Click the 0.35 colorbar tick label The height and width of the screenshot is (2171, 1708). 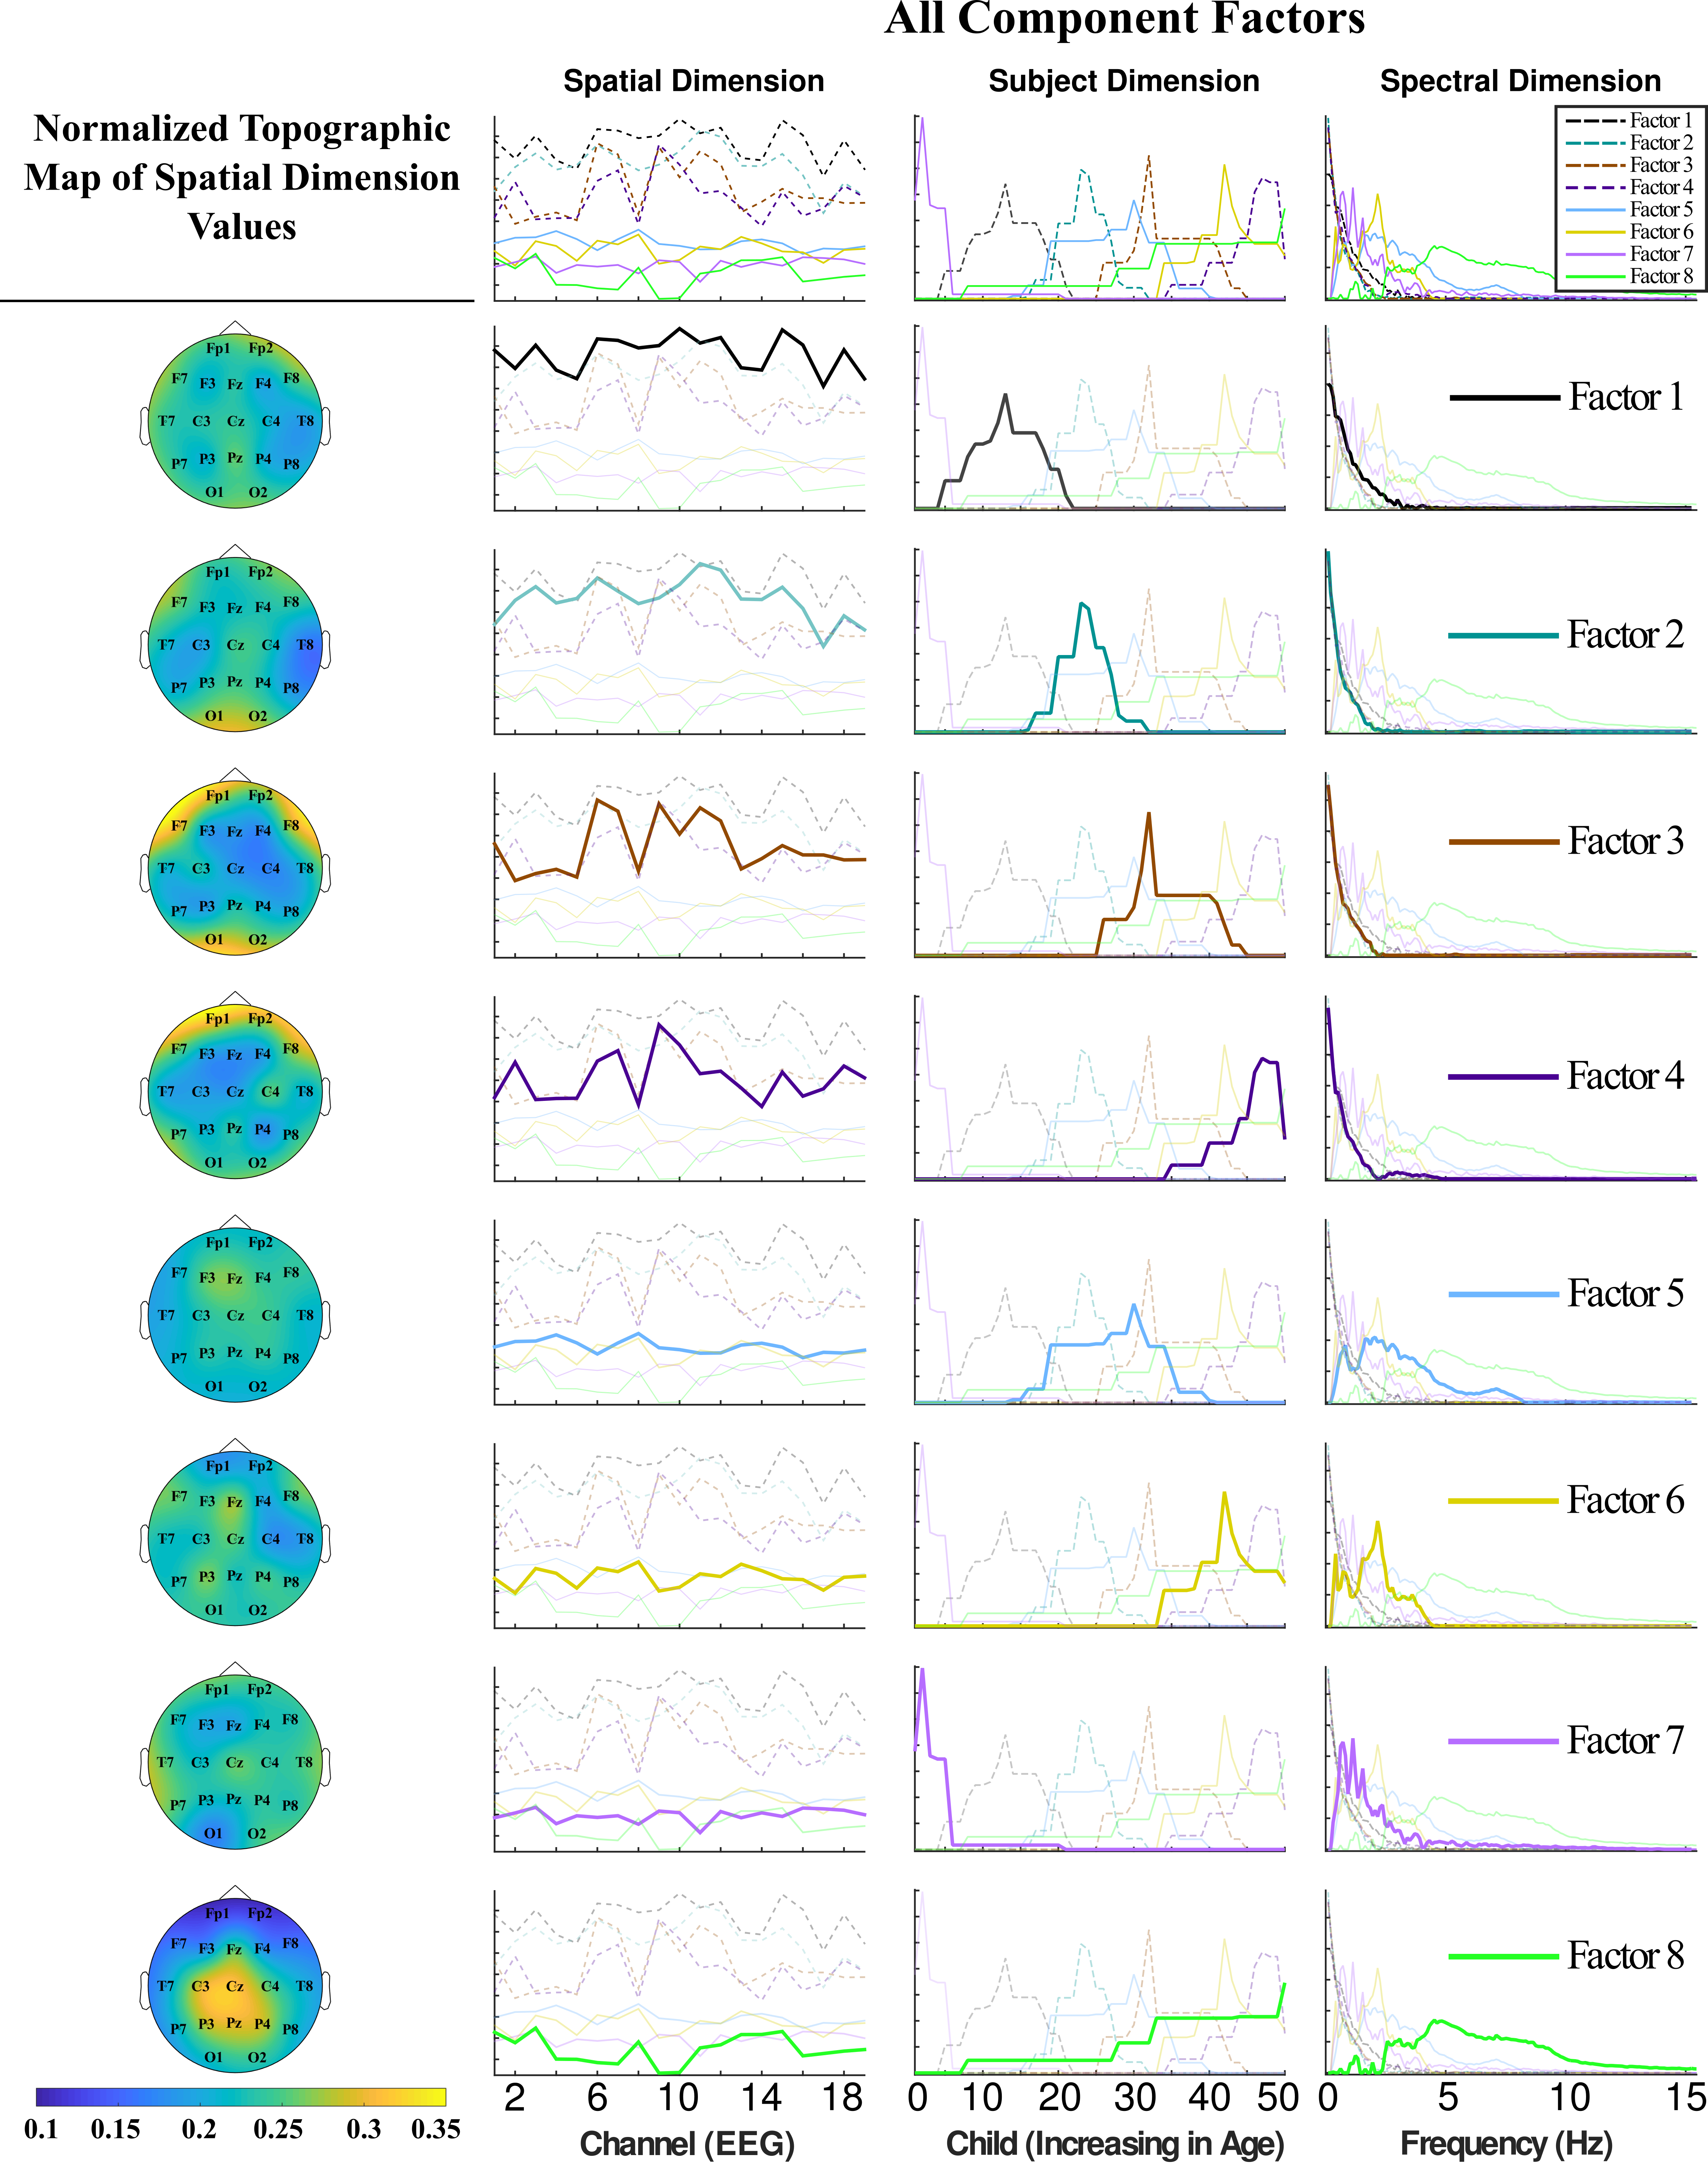[x=436, y=2129]
